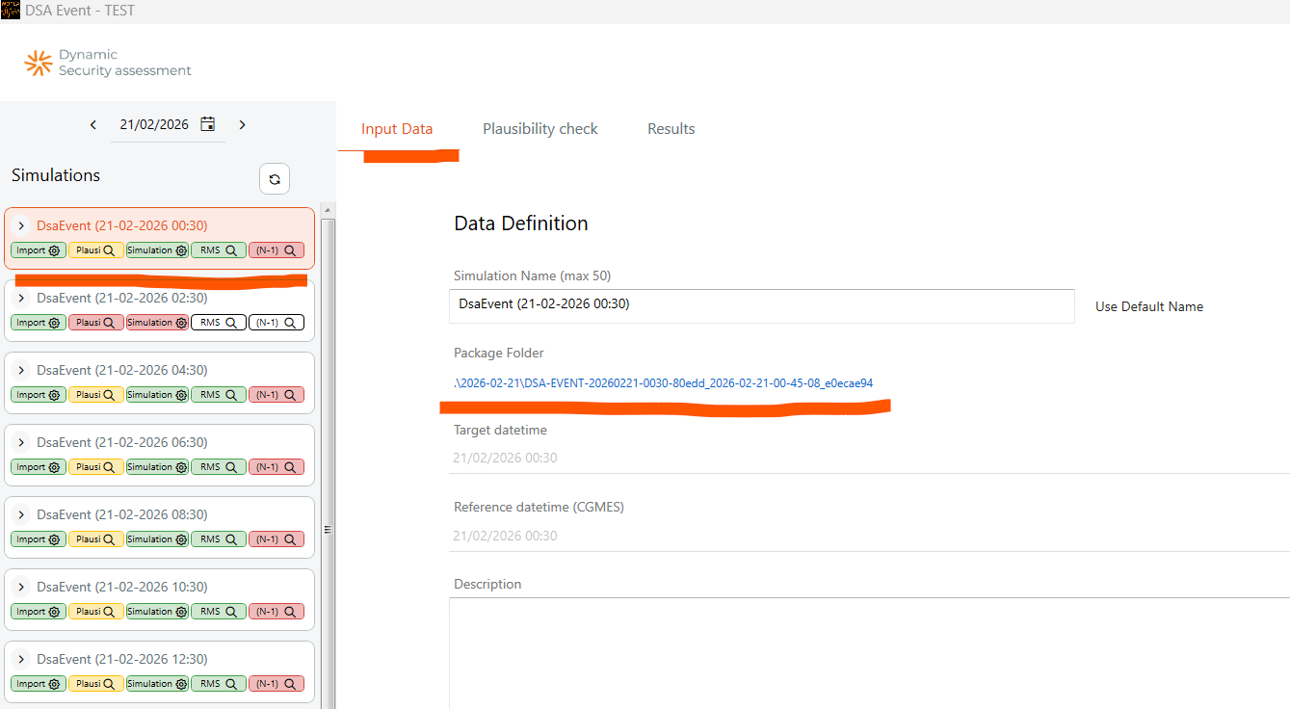Click red Plausi badge of DsaEvent 02:30
This screenshot has height=709, width=1290.
(x=96, y=323)
